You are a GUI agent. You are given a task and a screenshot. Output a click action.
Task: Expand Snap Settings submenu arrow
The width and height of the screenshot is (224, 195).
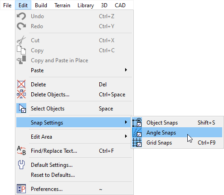pos(126,122)
